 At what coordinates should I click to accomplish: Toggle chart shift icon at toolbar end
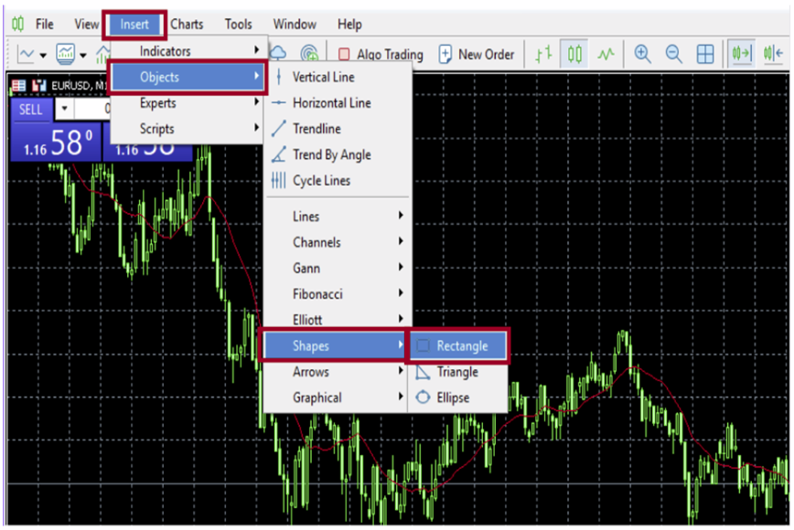click(x=774, y=54)
